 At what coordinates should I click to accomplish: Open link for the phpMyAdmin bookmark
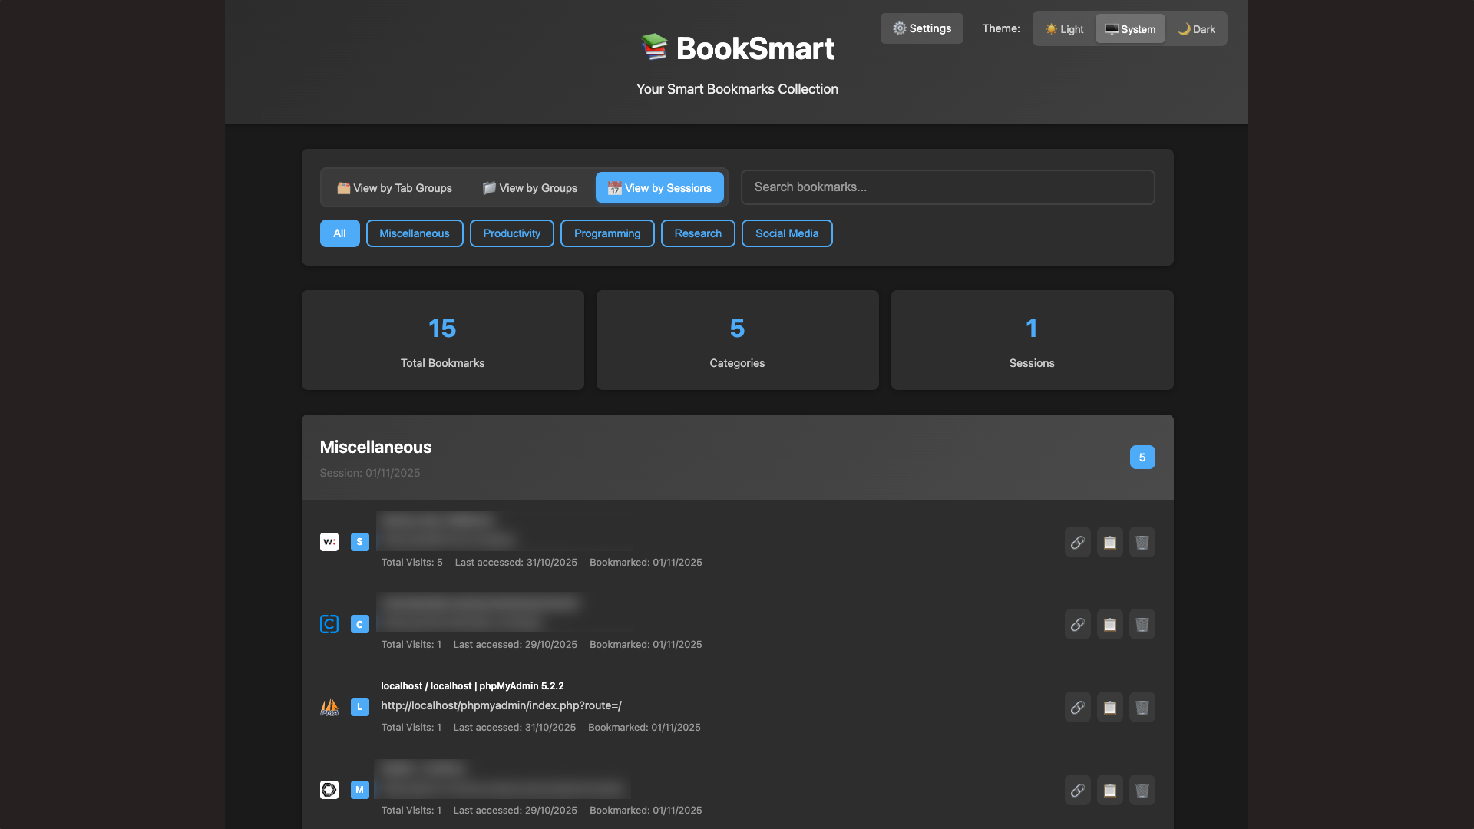pyautogui.click(x=1077, y=707)
